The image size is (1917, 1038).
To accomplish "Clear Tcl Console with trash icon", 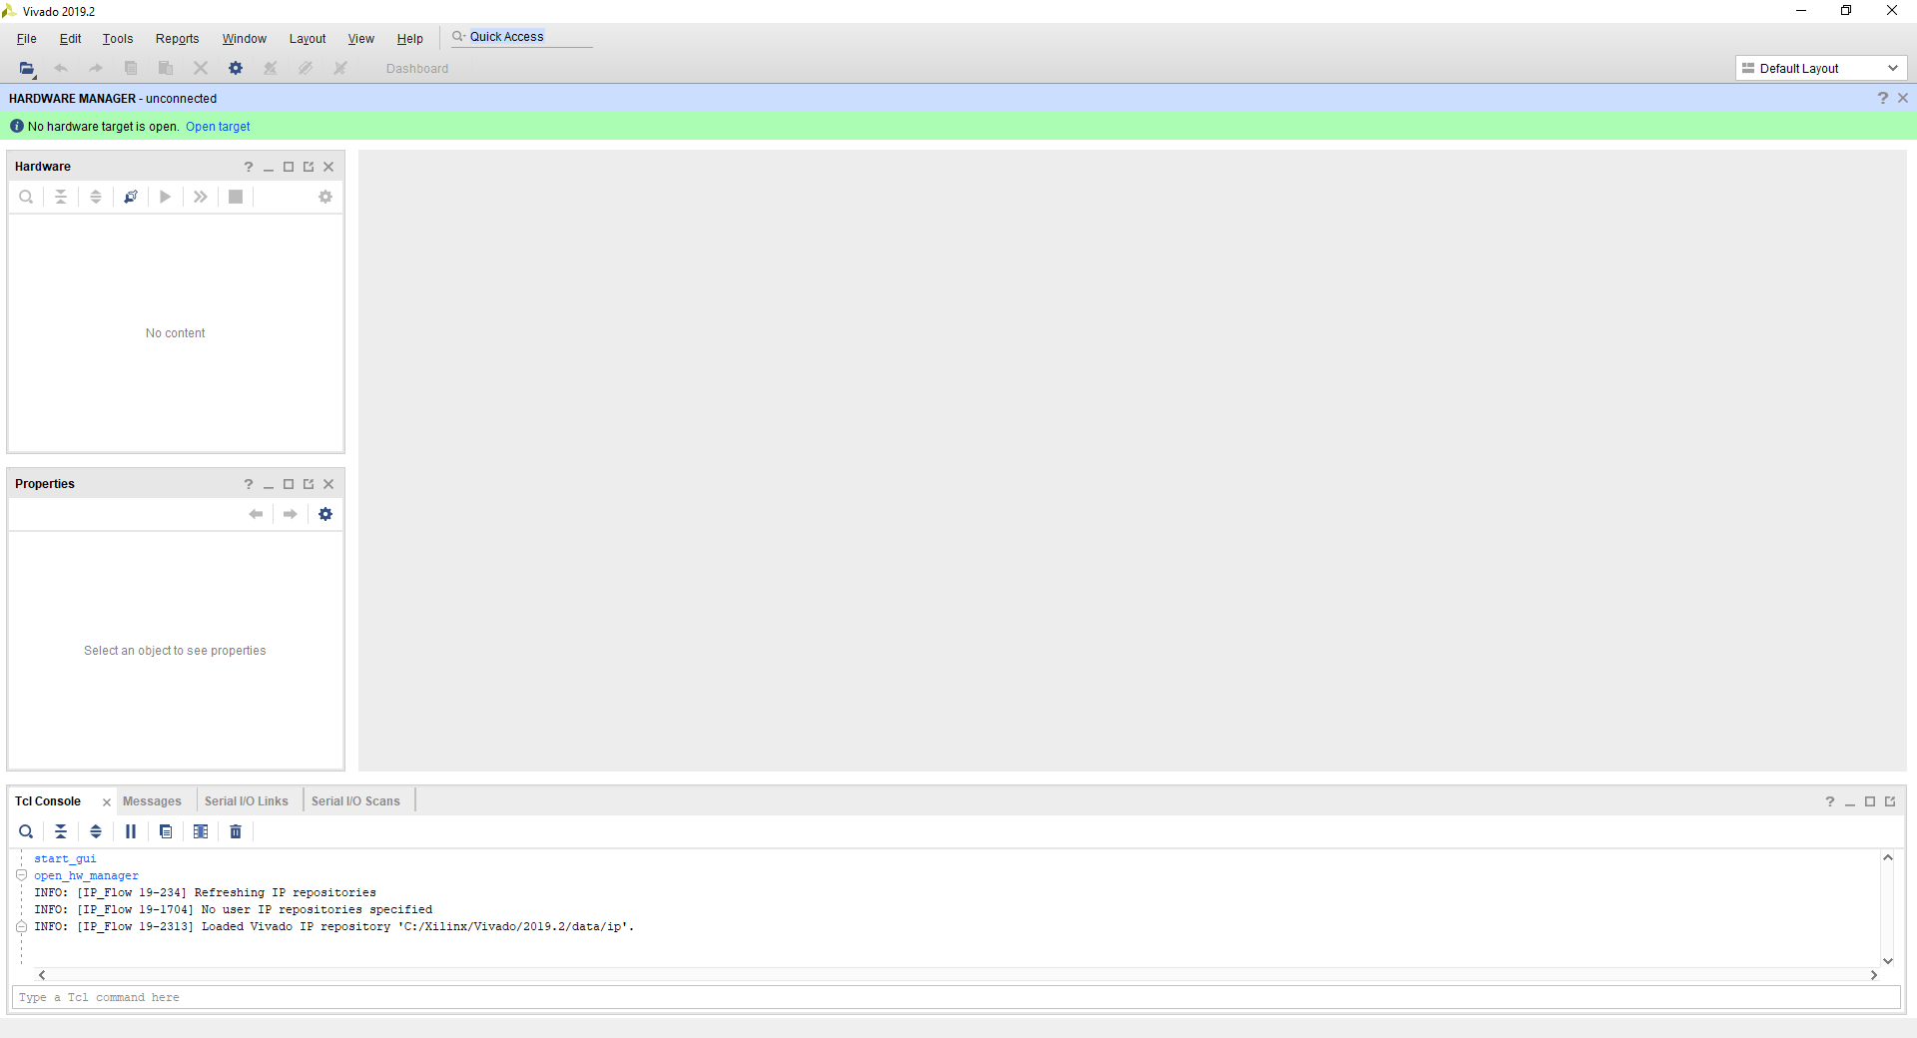I will click(236, 831).
